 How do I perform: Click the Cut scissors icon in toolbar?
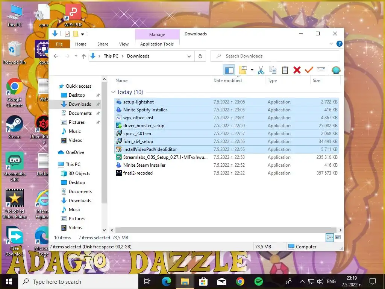tap(261, 70)
